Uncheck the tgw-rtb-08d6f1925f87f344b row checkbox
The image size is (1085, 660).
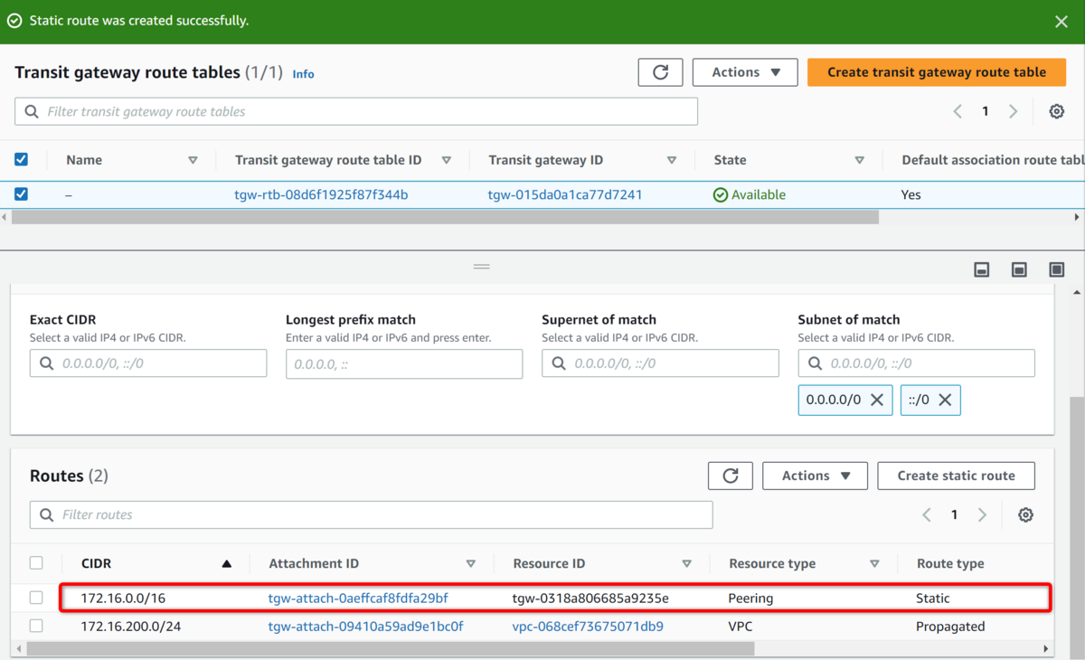tap(22, 193)
